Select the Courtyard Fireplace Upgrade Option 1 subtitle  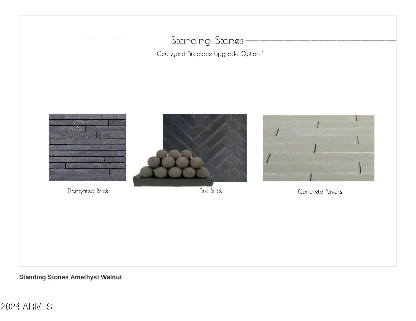pos(210,54)
